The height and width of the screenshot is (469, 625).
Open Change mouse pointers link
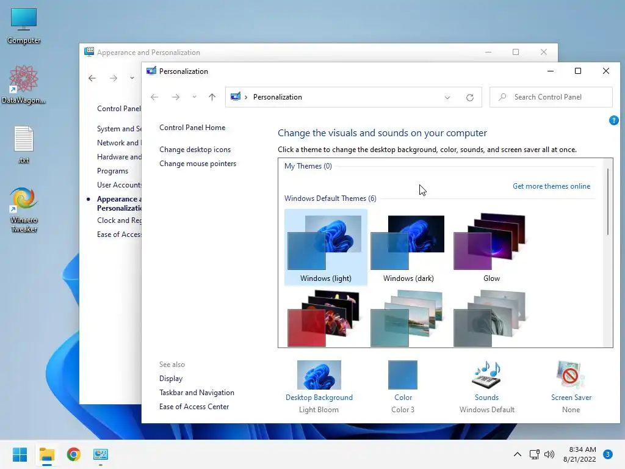(x=198, y=164)
